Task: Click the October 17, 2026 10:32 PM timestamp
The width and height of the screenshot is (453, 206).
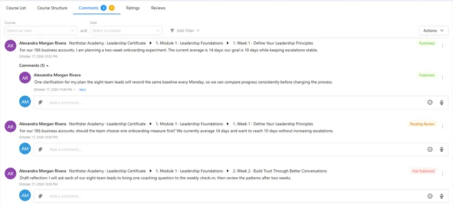Action: point(39,57)
